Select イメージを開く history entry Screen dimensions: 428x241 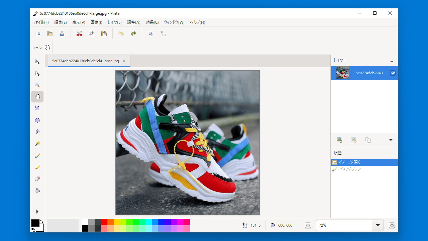pyautogui.click(x=364, y=162)
